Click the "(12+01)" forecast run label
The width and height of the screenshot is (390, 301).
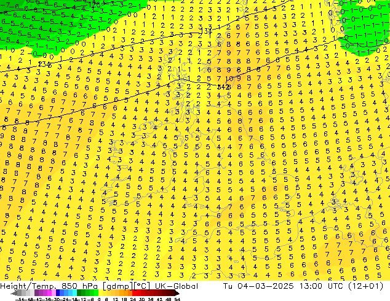pyautogui.click(x=366, y=286)
